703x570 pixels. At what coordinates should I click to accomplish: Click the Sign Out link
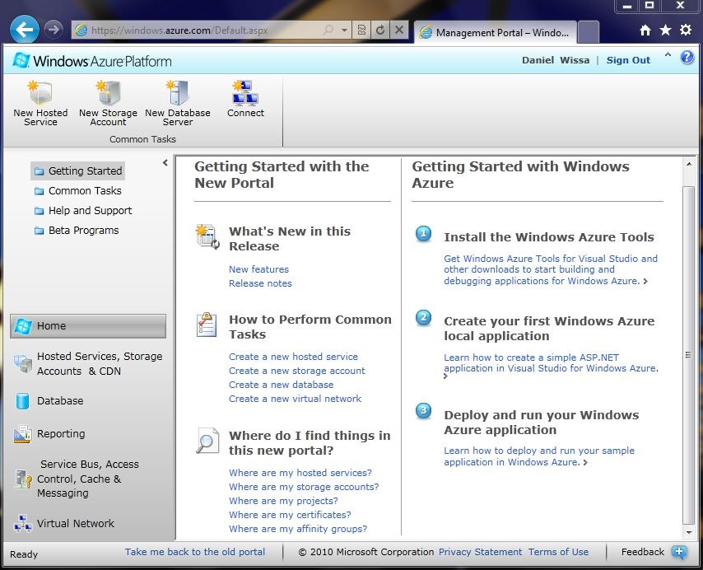(x=628, y=60)
